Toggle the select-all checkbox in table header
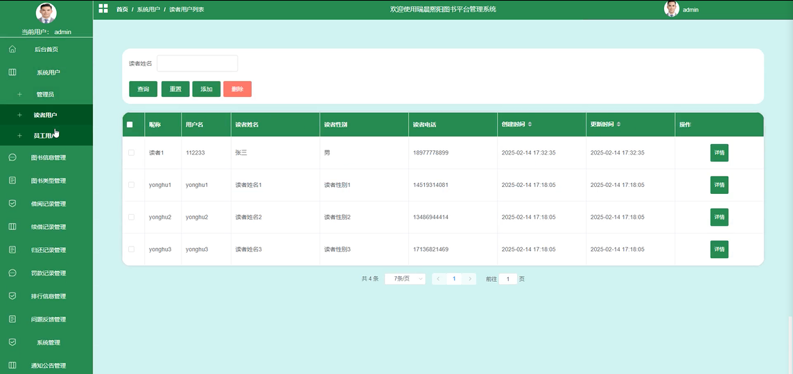This screenshot has height=374, width=793. point(130,125)
